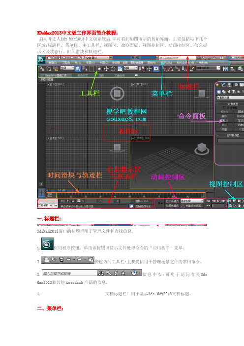Select the Cameras category icon
244x346 pixels.
[234, 91]
